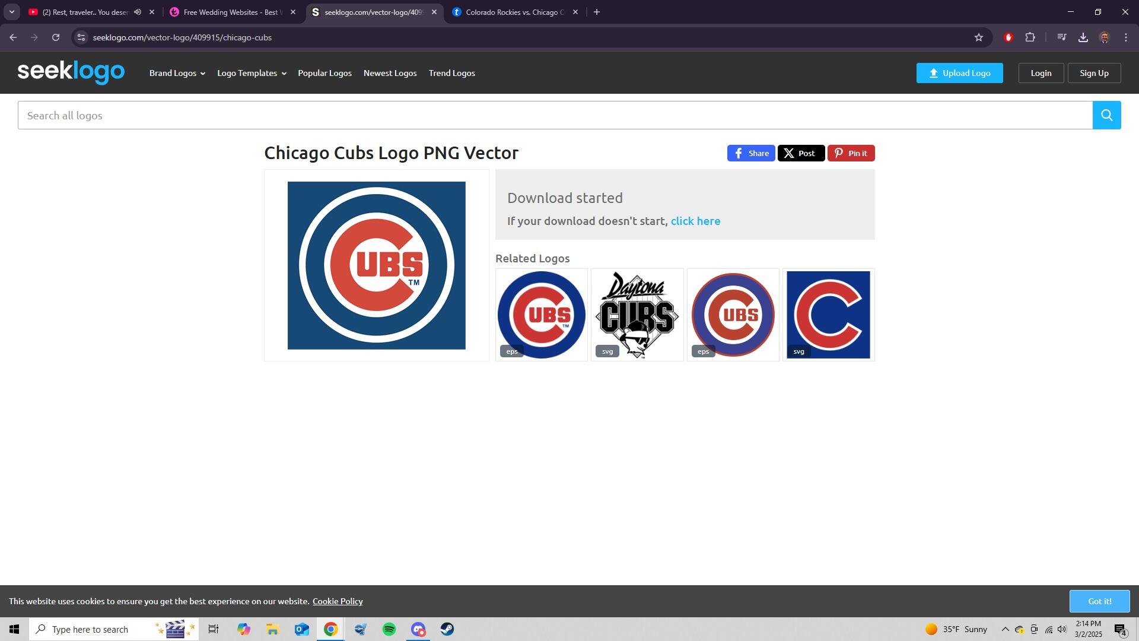Viewport: 1139px width, 641px height.
Task: Open Windows Start menu
Action: [14, 629]
